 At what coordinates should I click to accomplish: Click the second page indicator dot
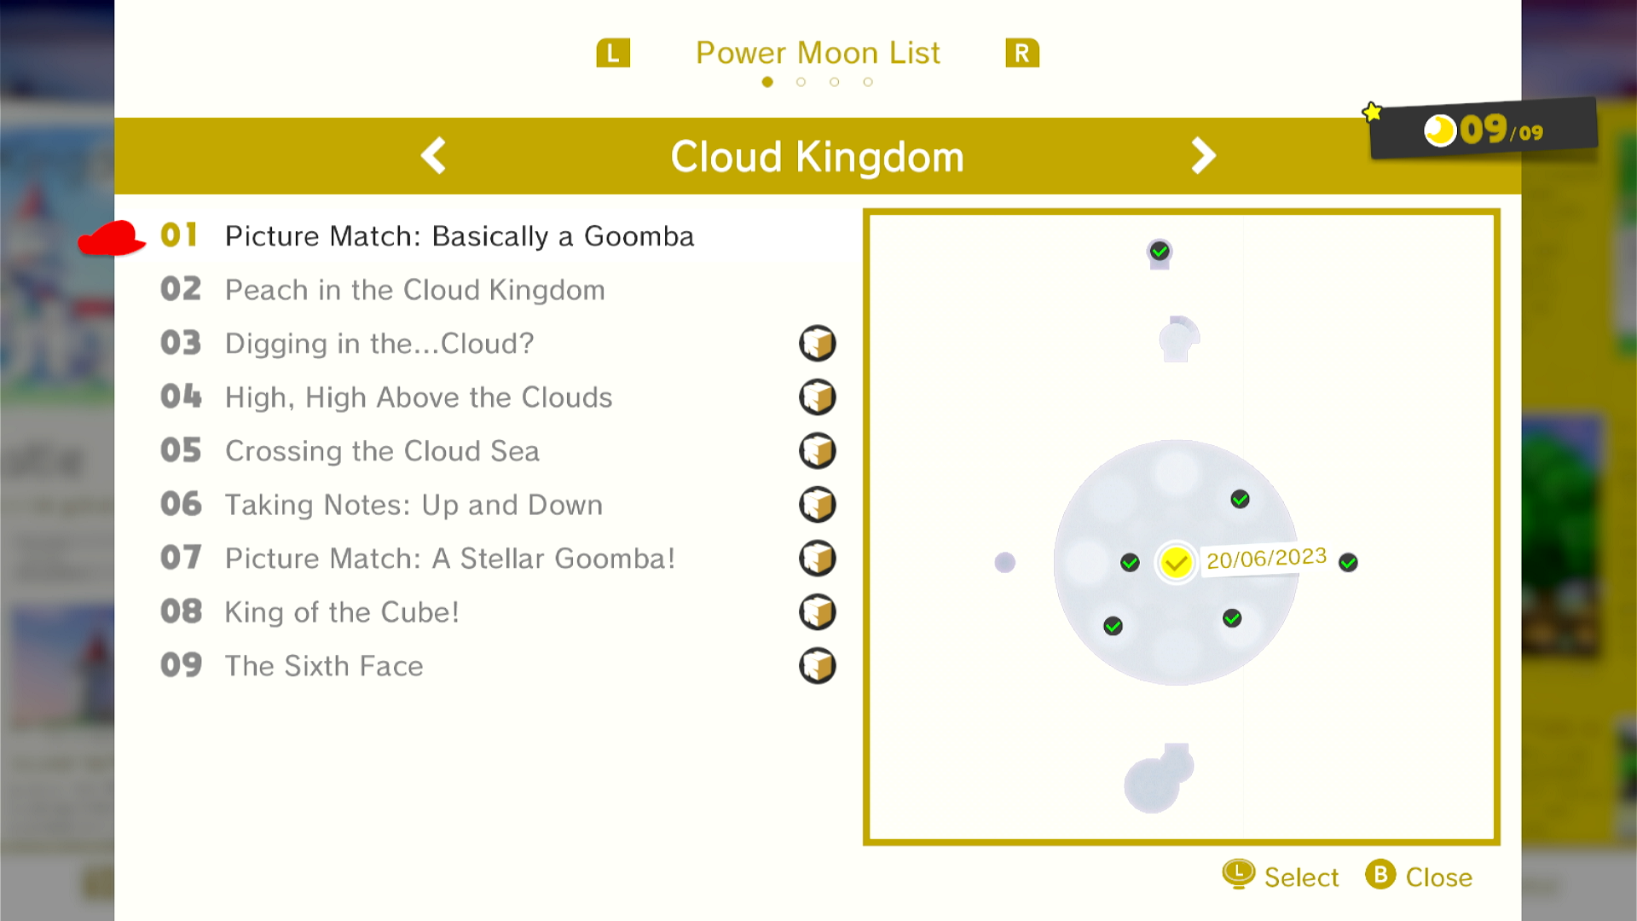801,82
